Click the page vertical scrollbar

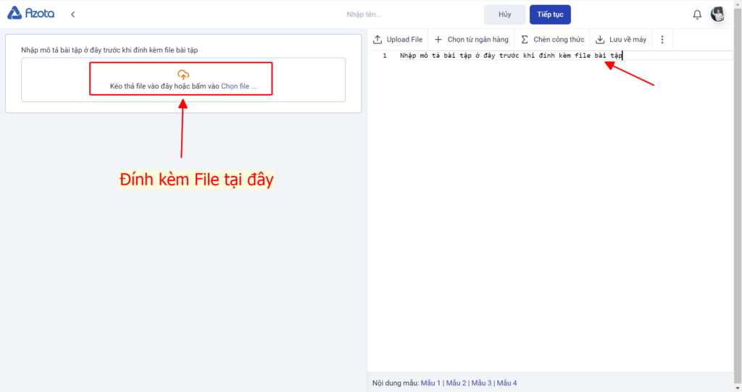pos(738,196)
